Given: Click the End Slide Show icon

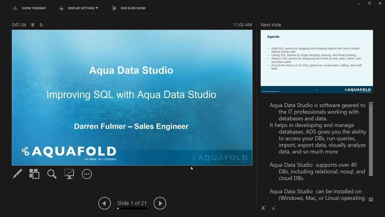Looking at the screenshot, I should 114,8.
